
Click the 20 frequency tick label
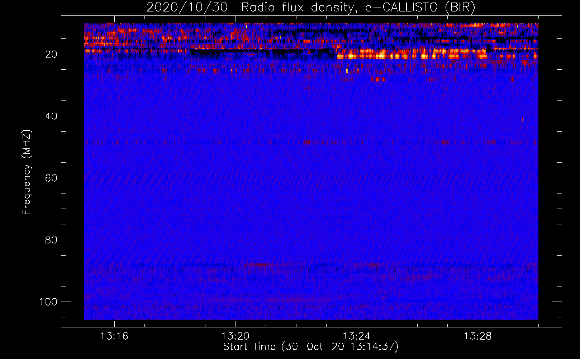[51, 54]
